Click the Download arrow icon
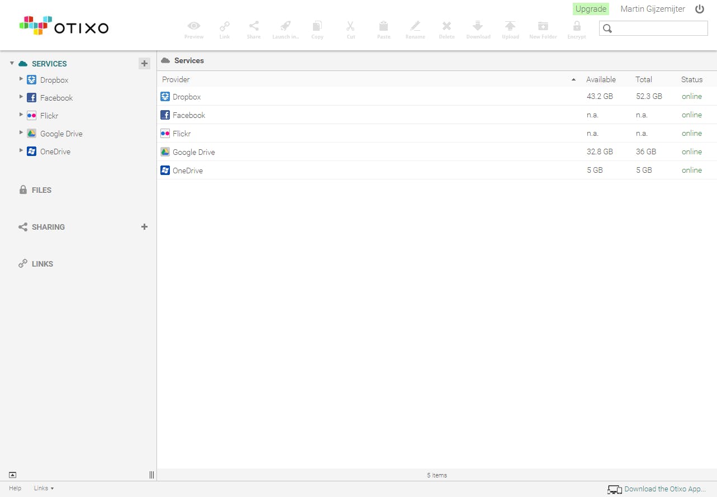 (x=478, y=26)
